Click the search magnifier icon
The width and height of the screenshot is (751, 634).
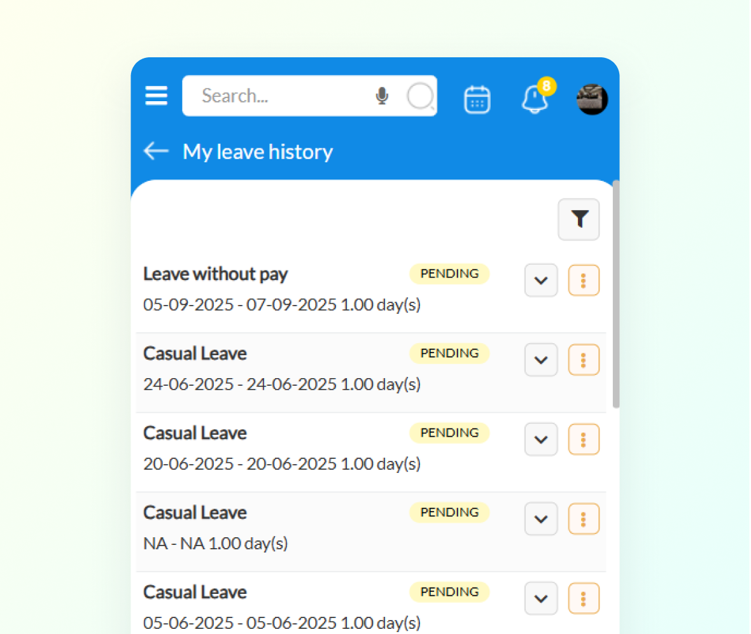coord(420,96)
